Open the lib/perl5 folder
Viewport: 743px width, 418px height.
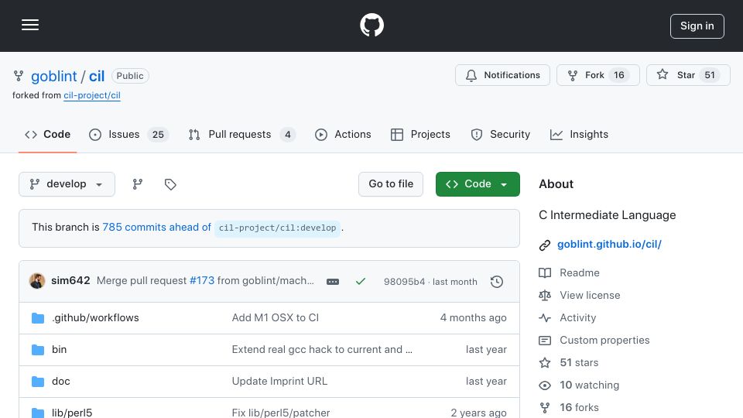point(72,413)
